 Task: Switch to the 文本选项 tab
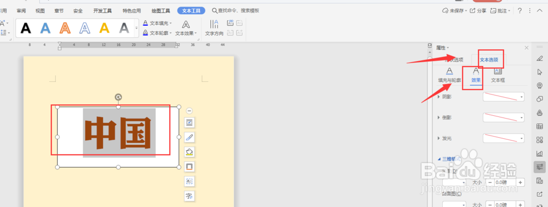click(489, 60)
